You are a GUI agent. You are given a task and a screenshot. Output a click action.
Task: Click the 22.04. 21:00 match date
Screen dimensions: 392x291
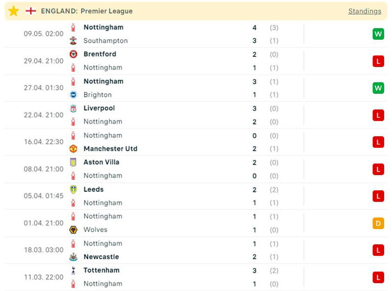tap(44, 115)
